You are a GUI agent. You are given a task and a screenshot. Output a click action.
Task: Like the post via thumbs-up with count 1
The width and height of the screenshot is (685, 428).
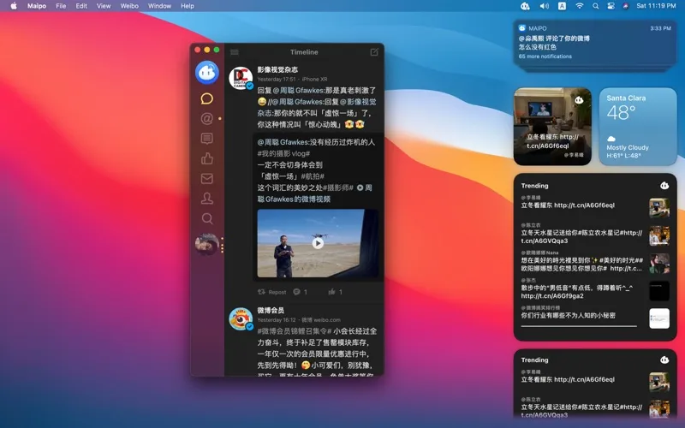click(335, 292)
